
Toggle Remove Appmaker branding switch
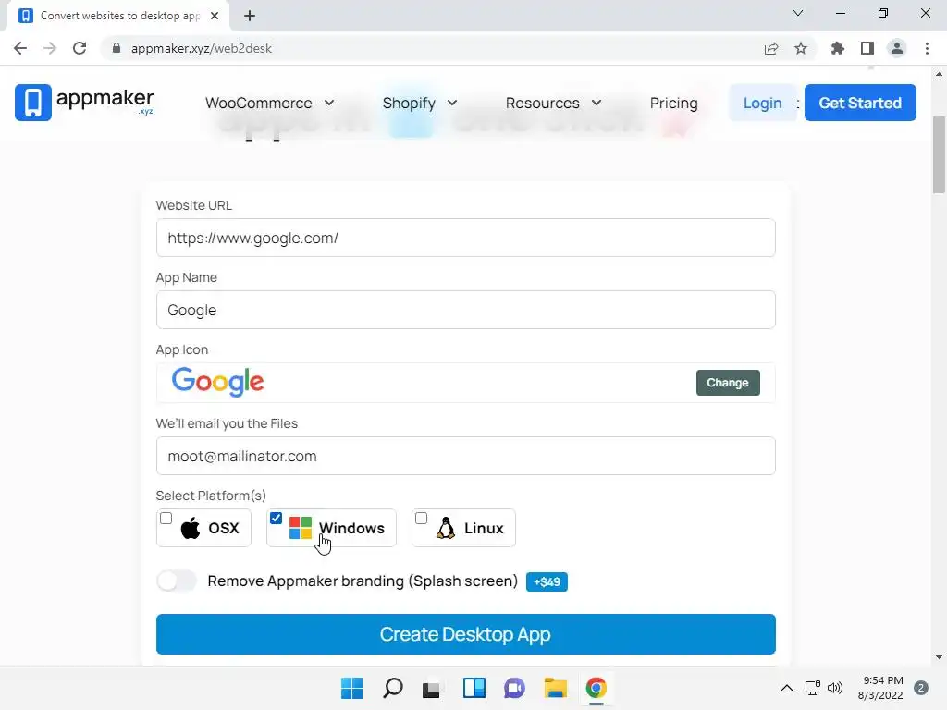coord(177,581)
